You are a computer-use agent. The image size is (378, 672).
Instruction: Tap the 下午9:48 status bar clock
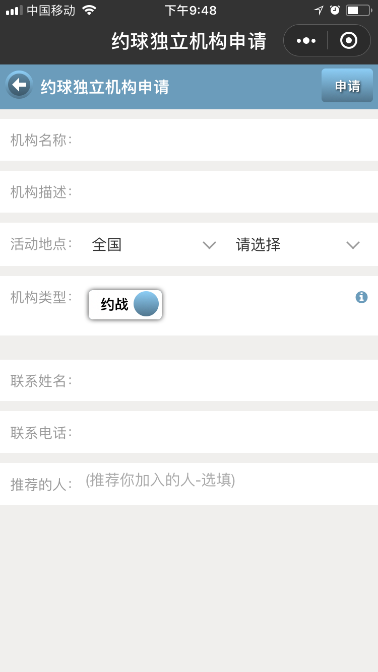point(191,10)
